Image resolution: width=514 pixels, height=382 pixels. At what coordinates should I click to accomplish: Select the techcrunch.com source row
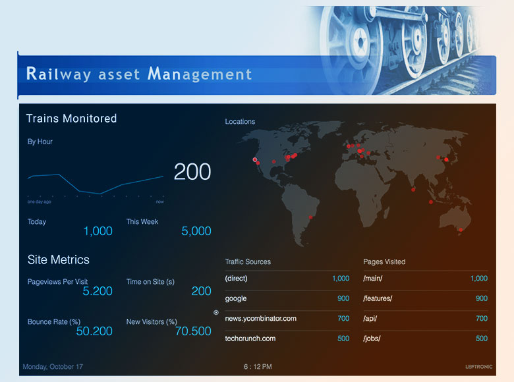coord(287,339)
